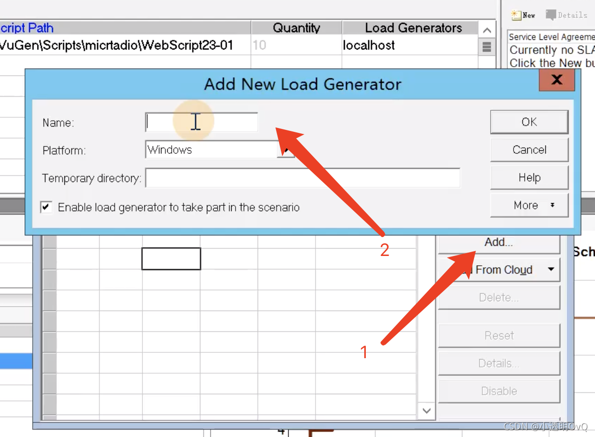Click the Temporary directory input field
Image resolution: width=595 pixels, height=437 pixels.
(x=302, y=178)
